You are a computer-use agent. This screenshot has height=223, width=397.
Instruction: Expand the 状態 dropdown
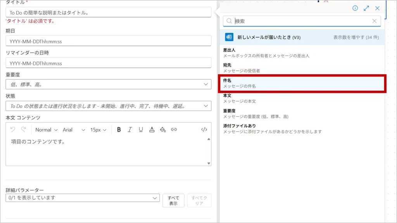pyautogui.click(x=108, y=106)
